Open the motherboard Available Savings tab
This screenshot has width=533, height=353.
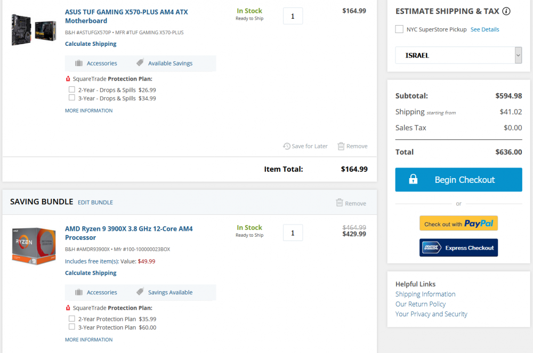pyautogui.click(x=165, y=63)
